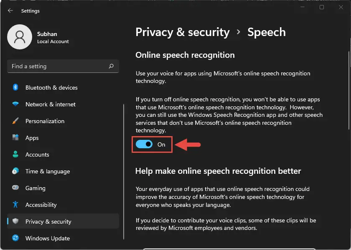Open the Subhan Local Account name
Image resolution: width=351 pixels, height=250 pixels.
[53, 37]
